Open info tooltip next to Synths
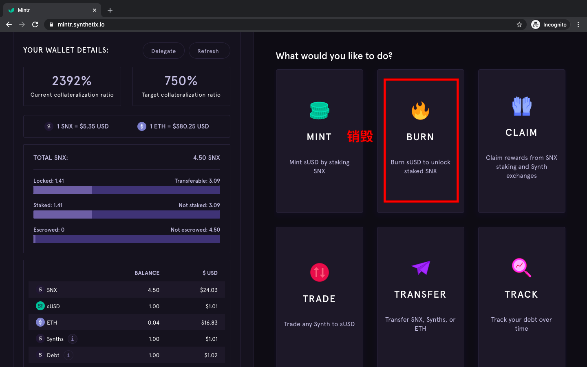587x367 pixels. 73,339
